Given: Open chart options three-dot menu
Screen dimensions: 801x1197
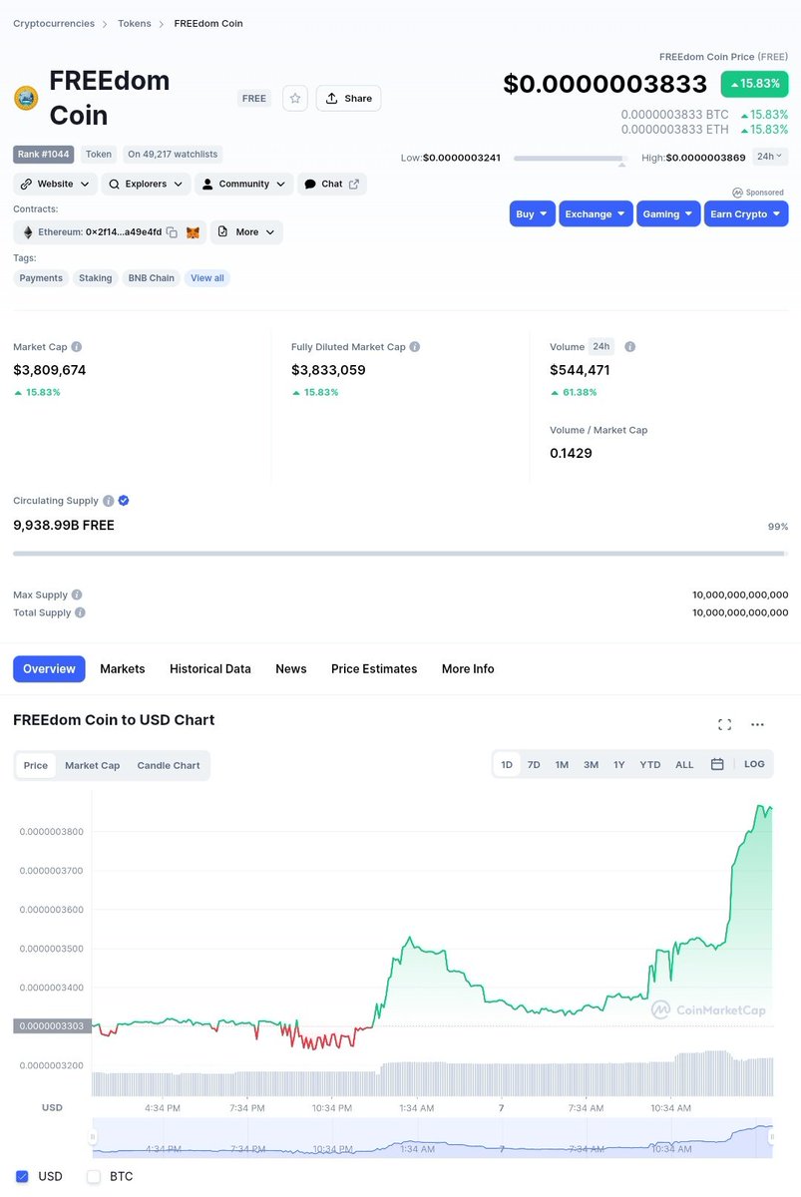Looking at the screenshot, I should click(x=757, y=724).
